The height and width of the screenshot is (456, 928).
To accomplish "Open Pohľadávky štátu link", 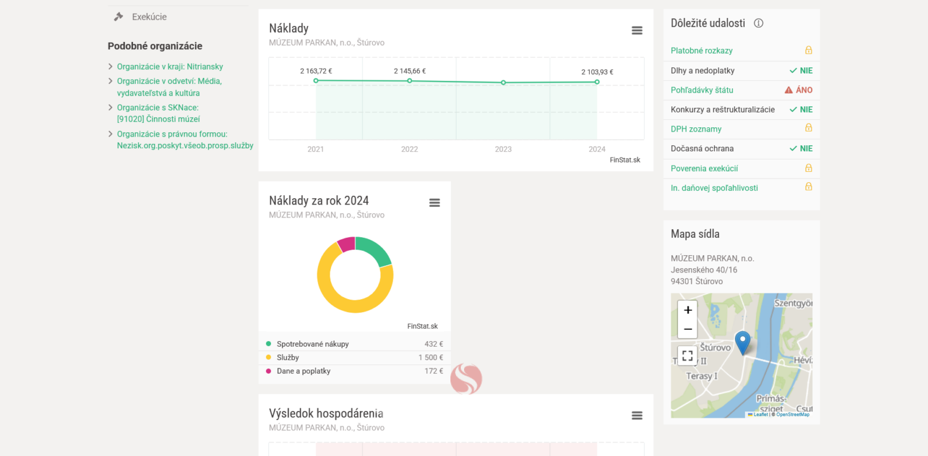I will point(702,90).
